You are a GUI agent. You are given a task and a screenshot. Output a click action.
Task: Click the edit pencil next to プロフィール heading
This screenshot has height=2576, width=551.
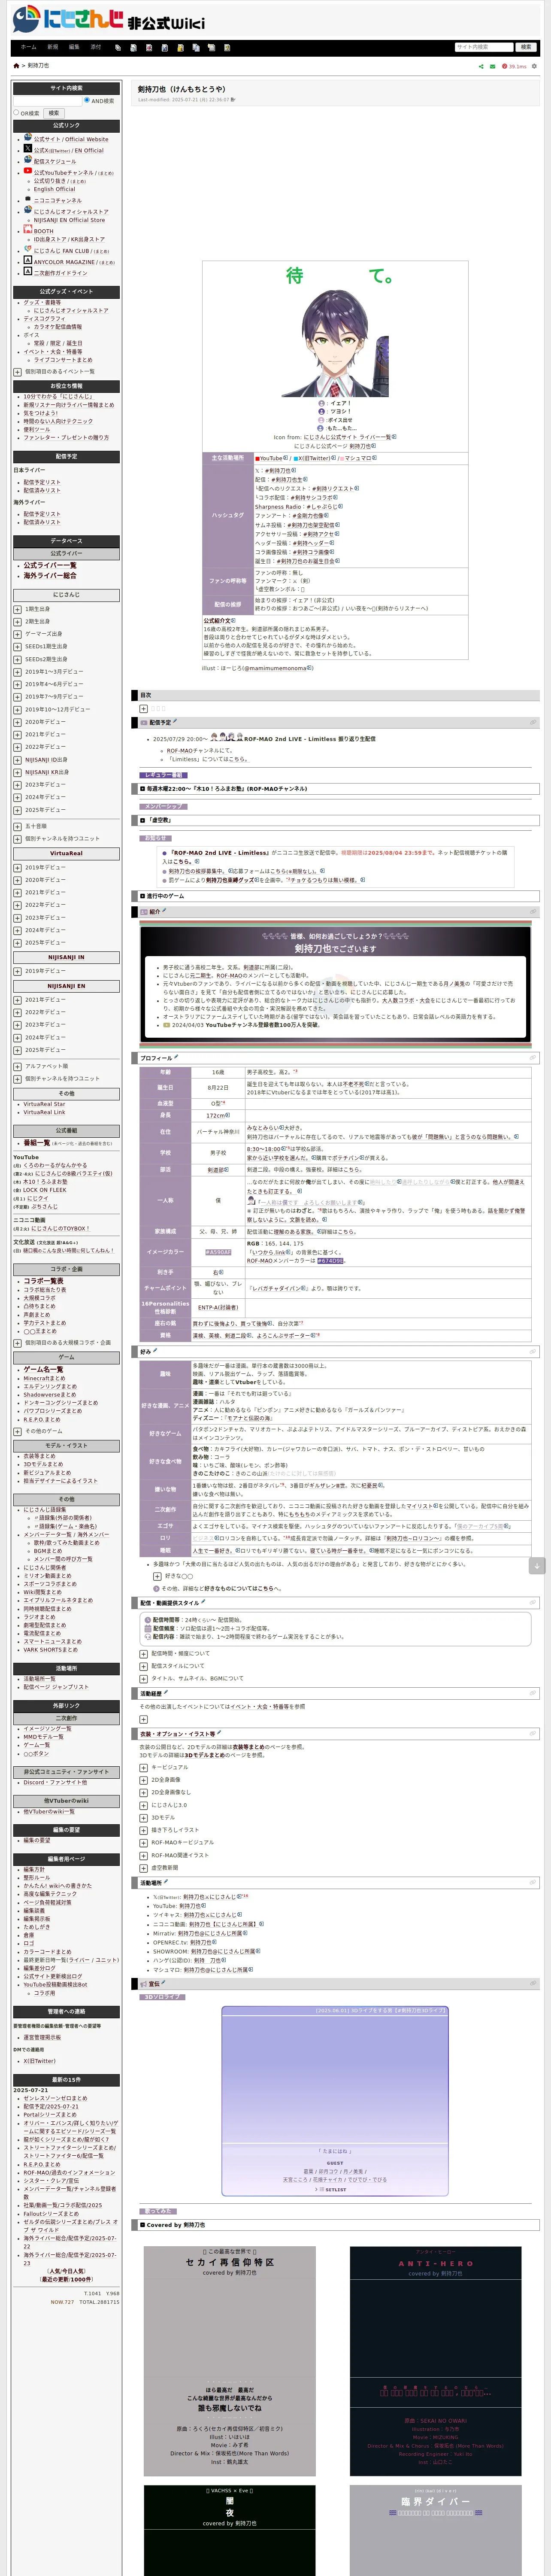pyautogui.click(x=177, y=1057)
